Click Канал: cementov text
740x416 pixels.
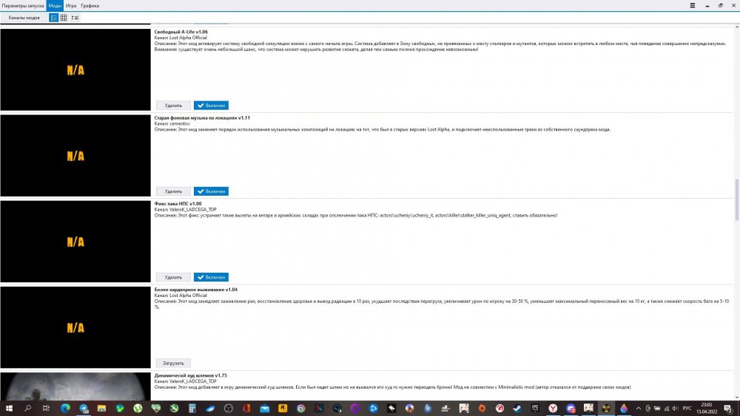click(x=172, y=123)
